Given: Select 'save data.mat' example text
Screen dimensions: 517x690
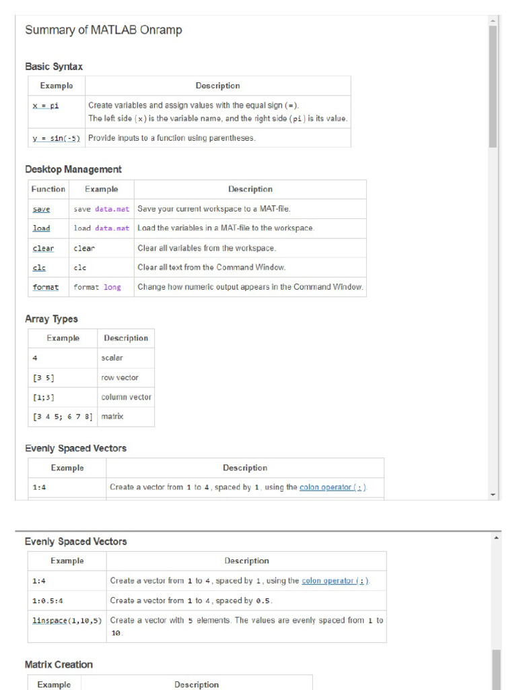Looking at the screenshot, I should [x=102, y=209].
